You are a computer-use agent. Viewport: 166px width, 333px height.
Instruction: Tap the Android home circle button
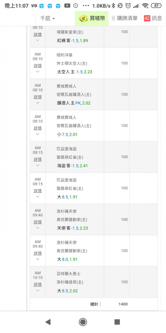pyautogui.click(x=83, y=322)
